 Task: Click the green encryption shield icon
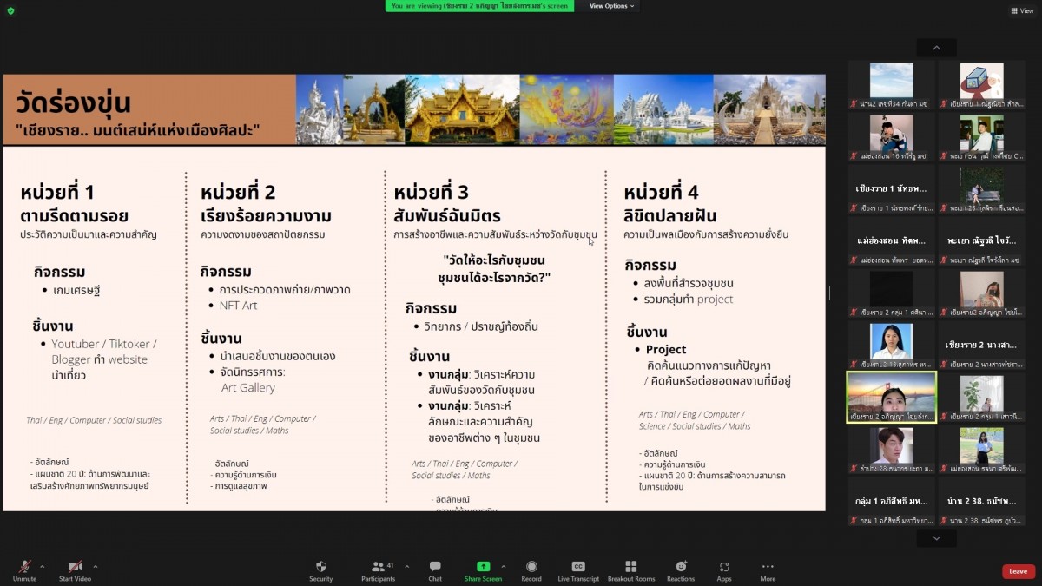tap(10, 10)
